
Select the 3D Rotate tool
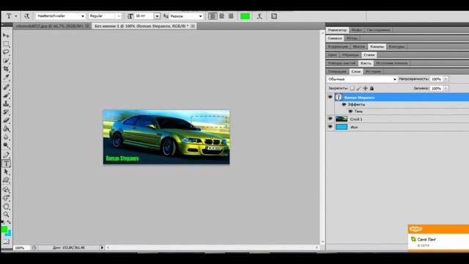point(7,190)
